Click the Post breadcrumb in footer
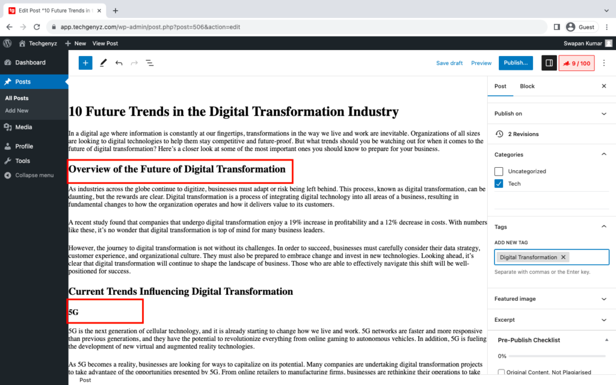The width and height of the screenshot is (616, 385). coord(85,380)
